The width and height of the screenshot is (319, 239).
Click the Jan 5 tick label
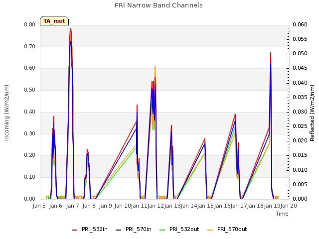click(39, 206)
